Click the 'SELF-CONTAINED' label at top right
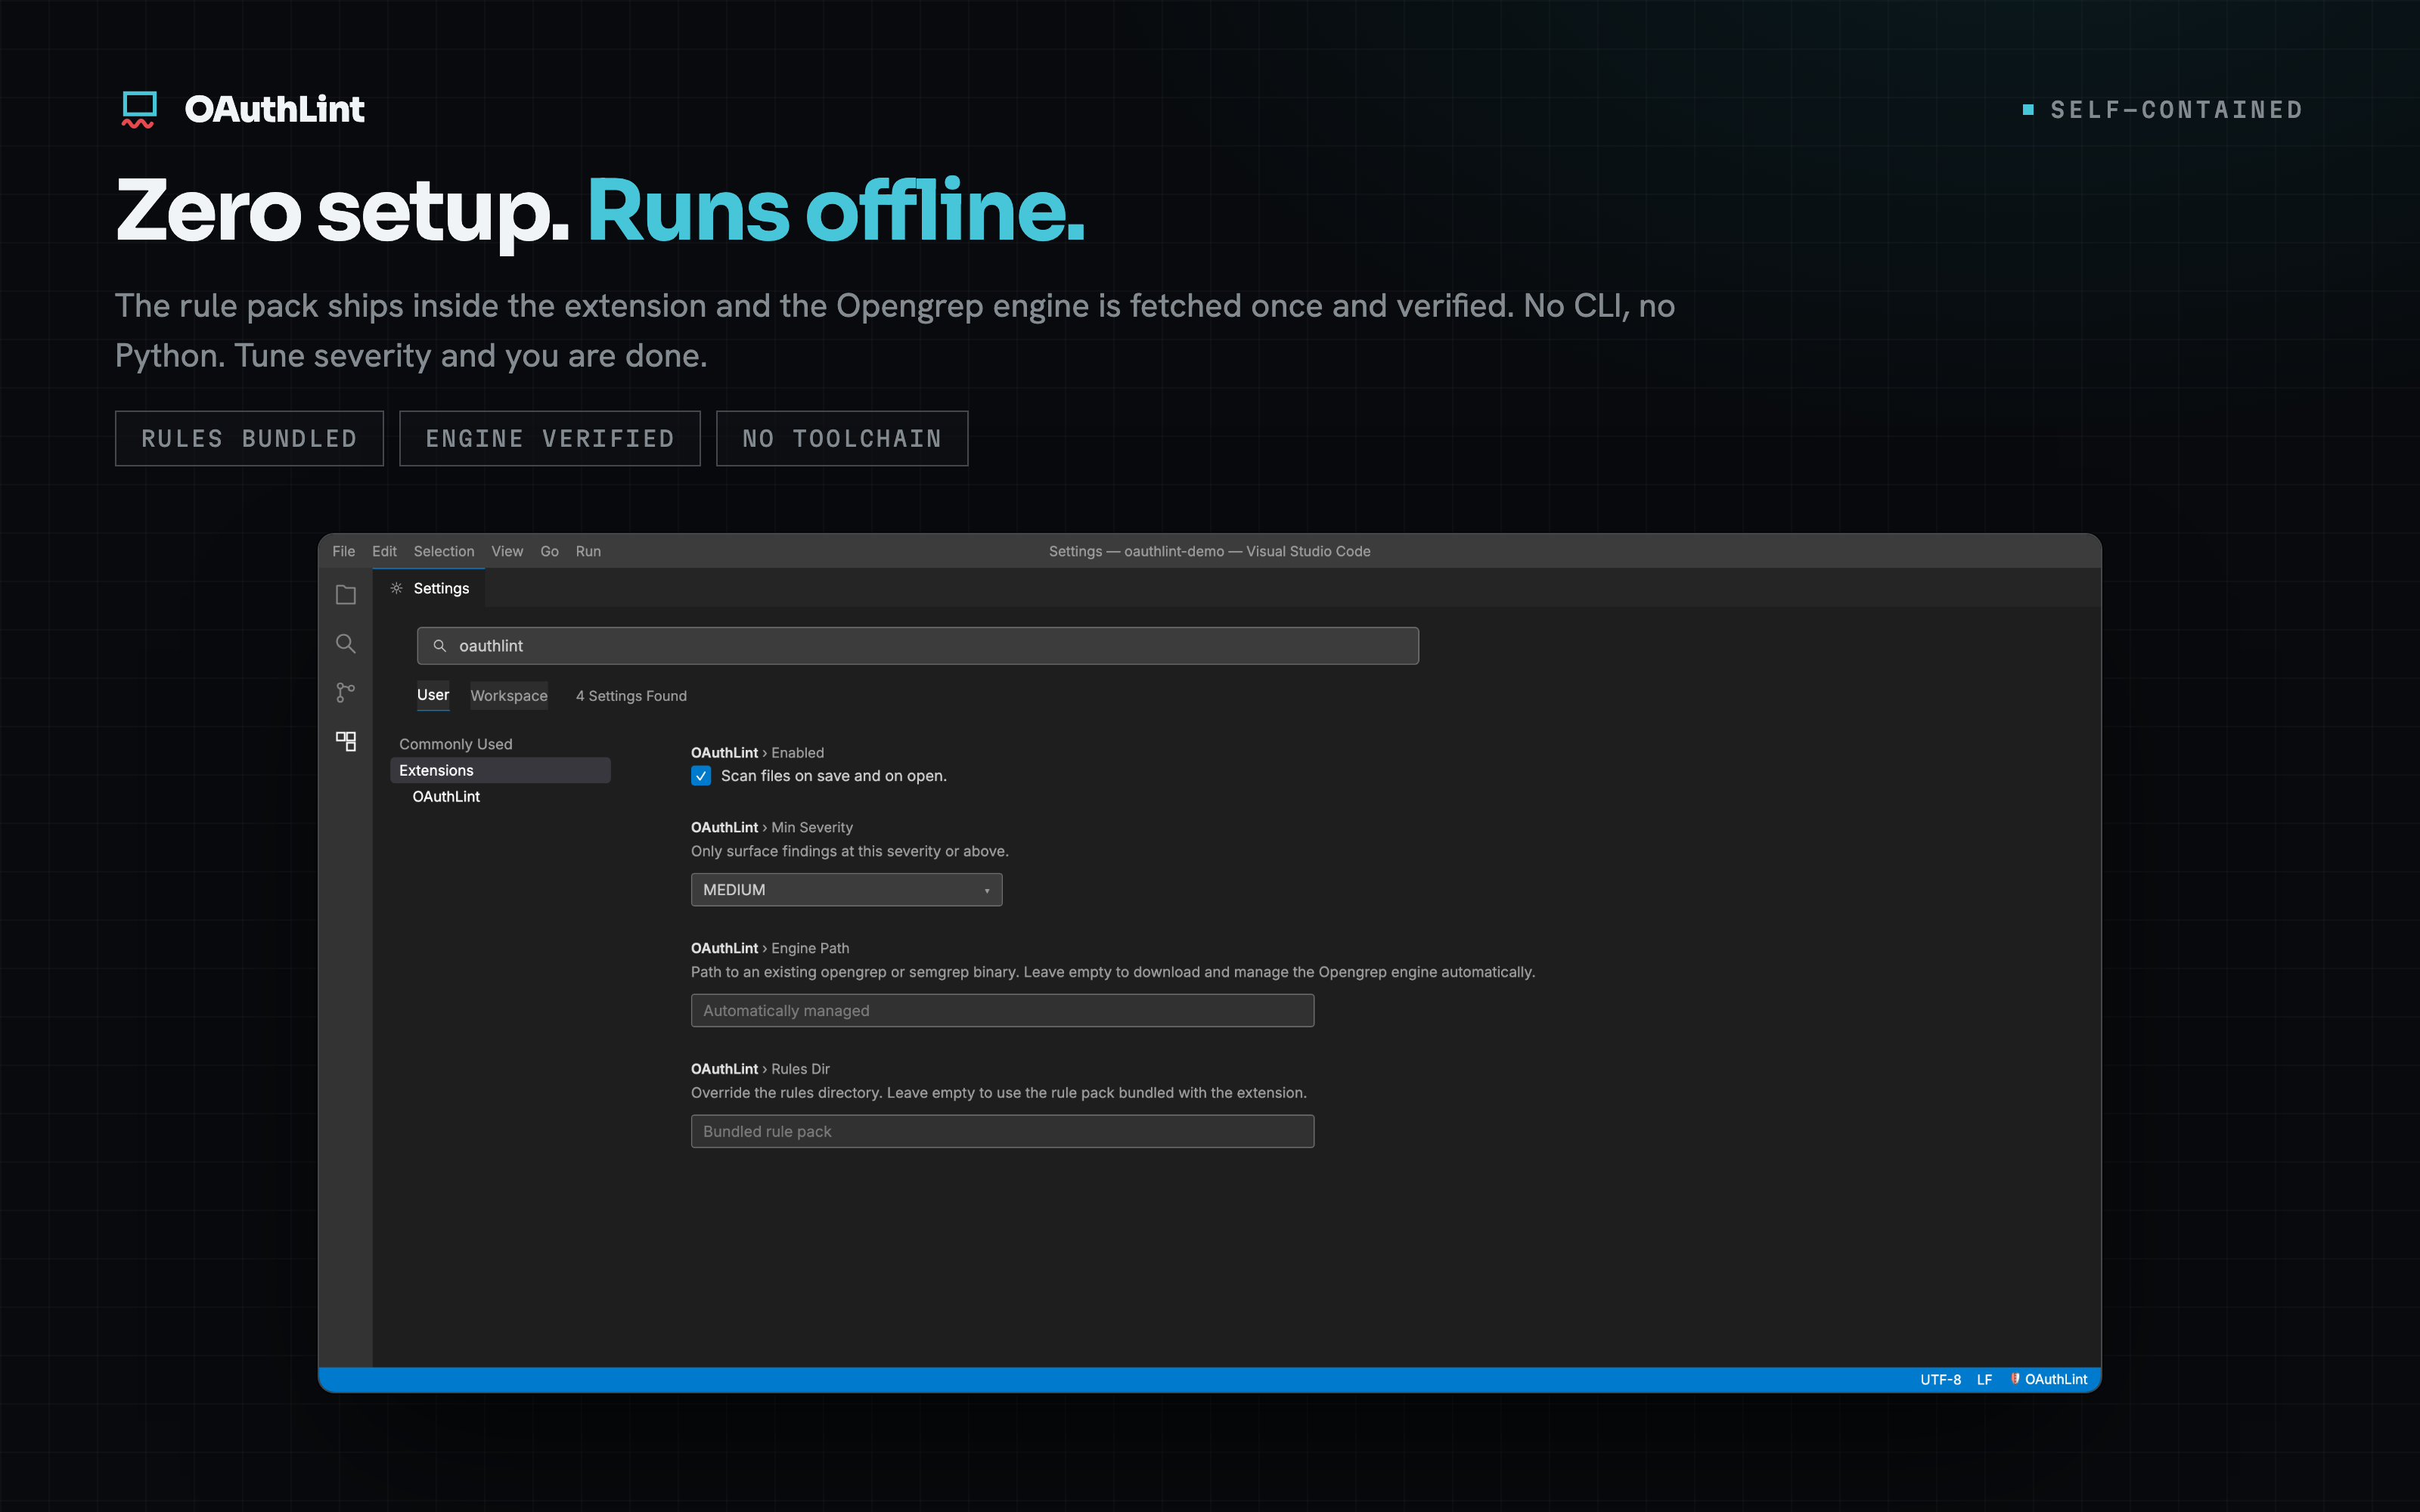Viewport: 2420px width, 1512px height. (x=2176, y=109)
